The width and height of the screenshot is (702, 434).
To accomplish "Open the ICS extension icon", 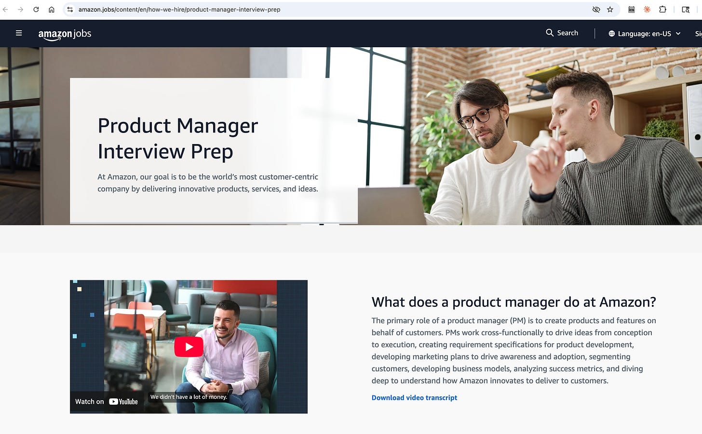I will click(x=631, y=9).
